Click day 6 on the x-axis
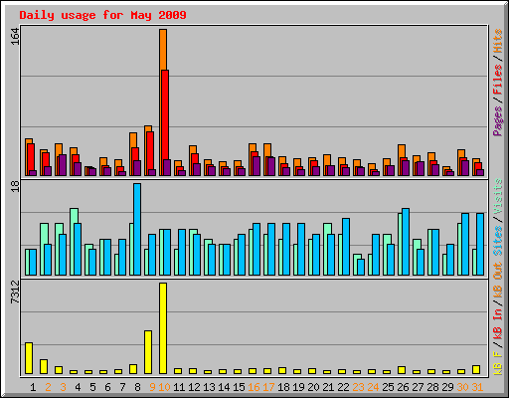Screen dimensions: 509x398 click(x=107, y=387)
